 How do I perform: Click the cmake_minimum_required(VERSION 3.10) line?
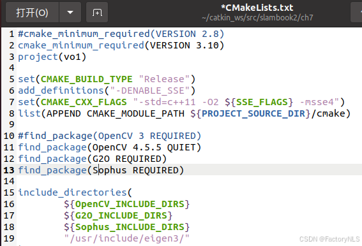tap(121, 45)
